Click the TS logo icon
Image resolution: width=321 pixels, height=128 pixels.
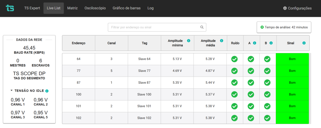point(10,8)
